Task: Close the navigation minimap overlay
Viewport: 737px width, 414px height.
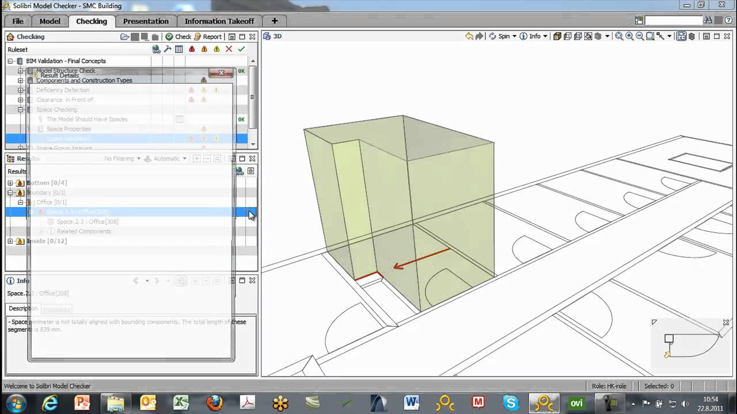Action: pos(726,323)
